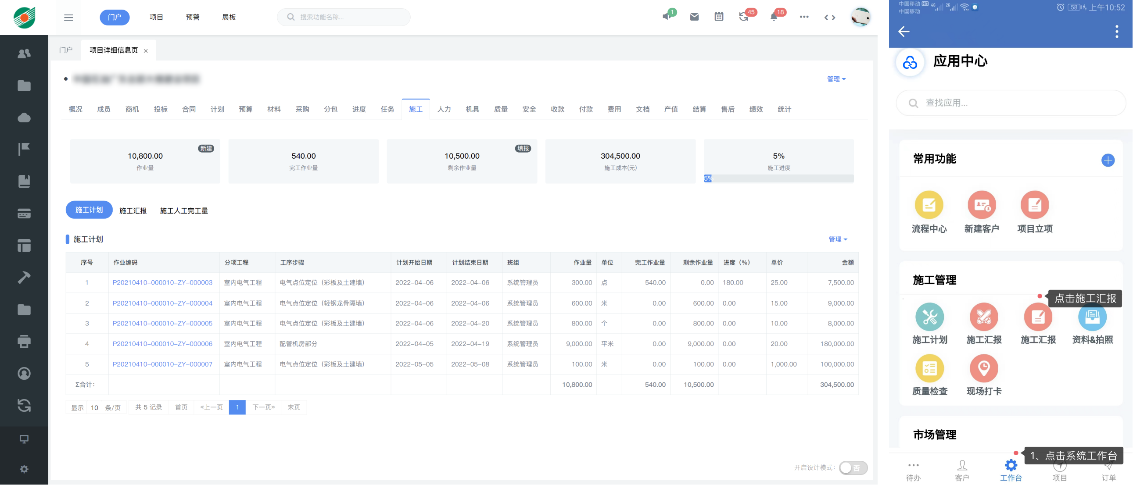Click the hamburger menu icon in header
Screen dimensions: 1133x485
tap(68, 18)
